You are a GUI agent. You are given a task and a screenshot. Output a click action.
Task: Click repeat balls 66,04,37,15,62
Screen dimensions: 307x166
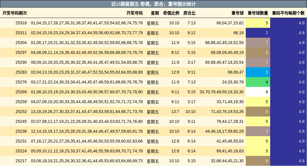230,23
